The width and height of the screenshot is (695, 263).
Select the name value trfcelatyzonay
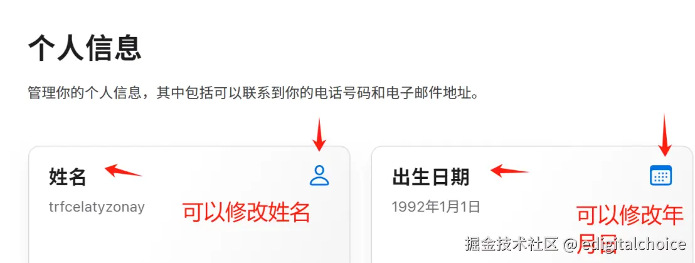click(97, 207)
